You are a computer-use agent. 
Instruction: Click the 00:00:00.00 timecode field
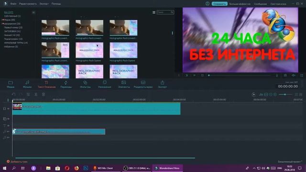tap(288, 86)
